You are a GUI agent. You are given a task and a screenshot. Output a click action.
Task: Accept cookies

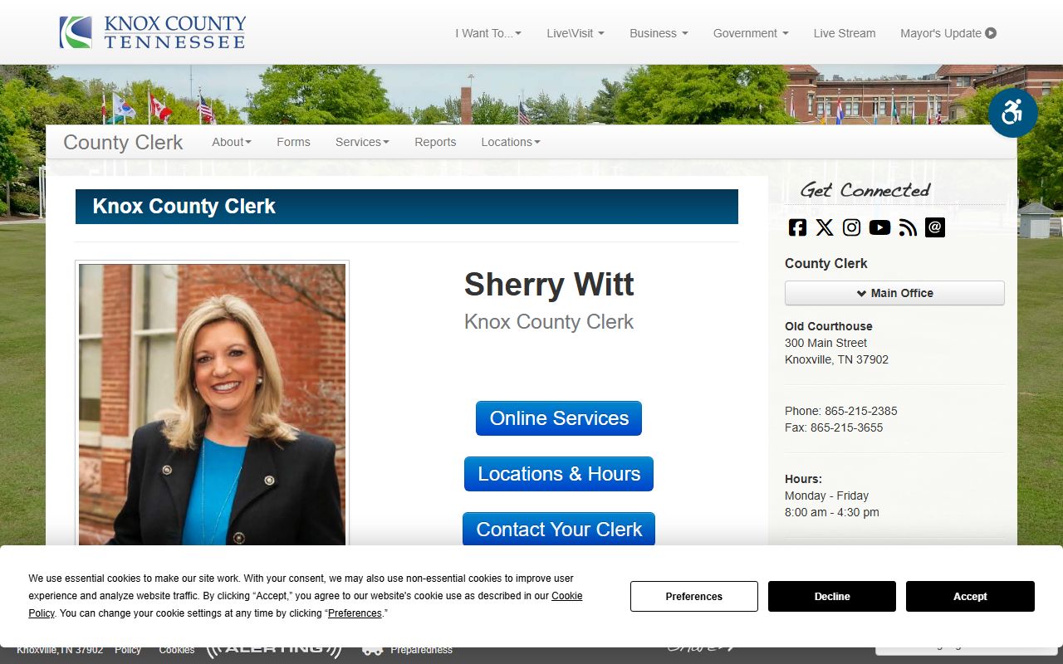(x=970, y=596)
